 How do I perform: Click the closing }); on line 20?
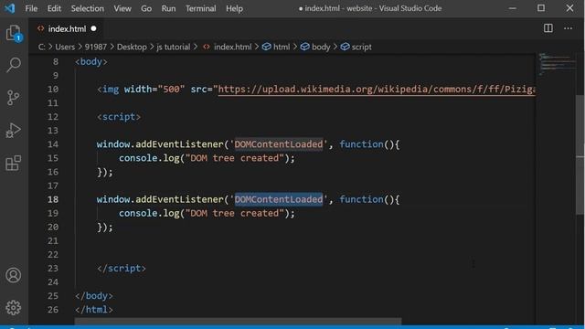click(105, 228)
